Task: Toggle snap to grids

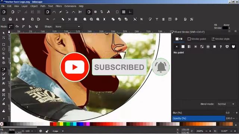Action: coord(124,12)
